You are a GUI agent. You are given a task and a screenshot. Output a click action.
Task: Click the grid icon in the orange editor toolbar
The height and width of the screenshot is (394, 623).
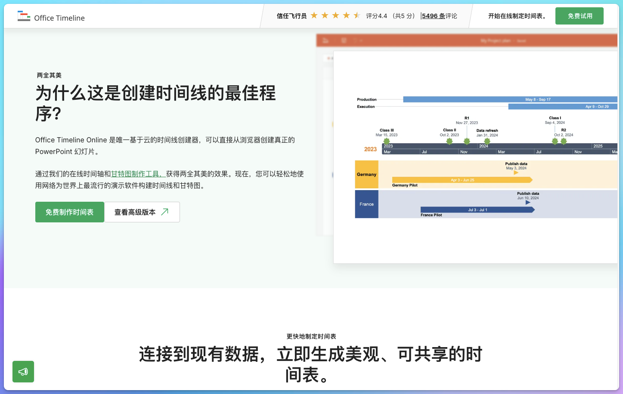[x=344, y=40]
